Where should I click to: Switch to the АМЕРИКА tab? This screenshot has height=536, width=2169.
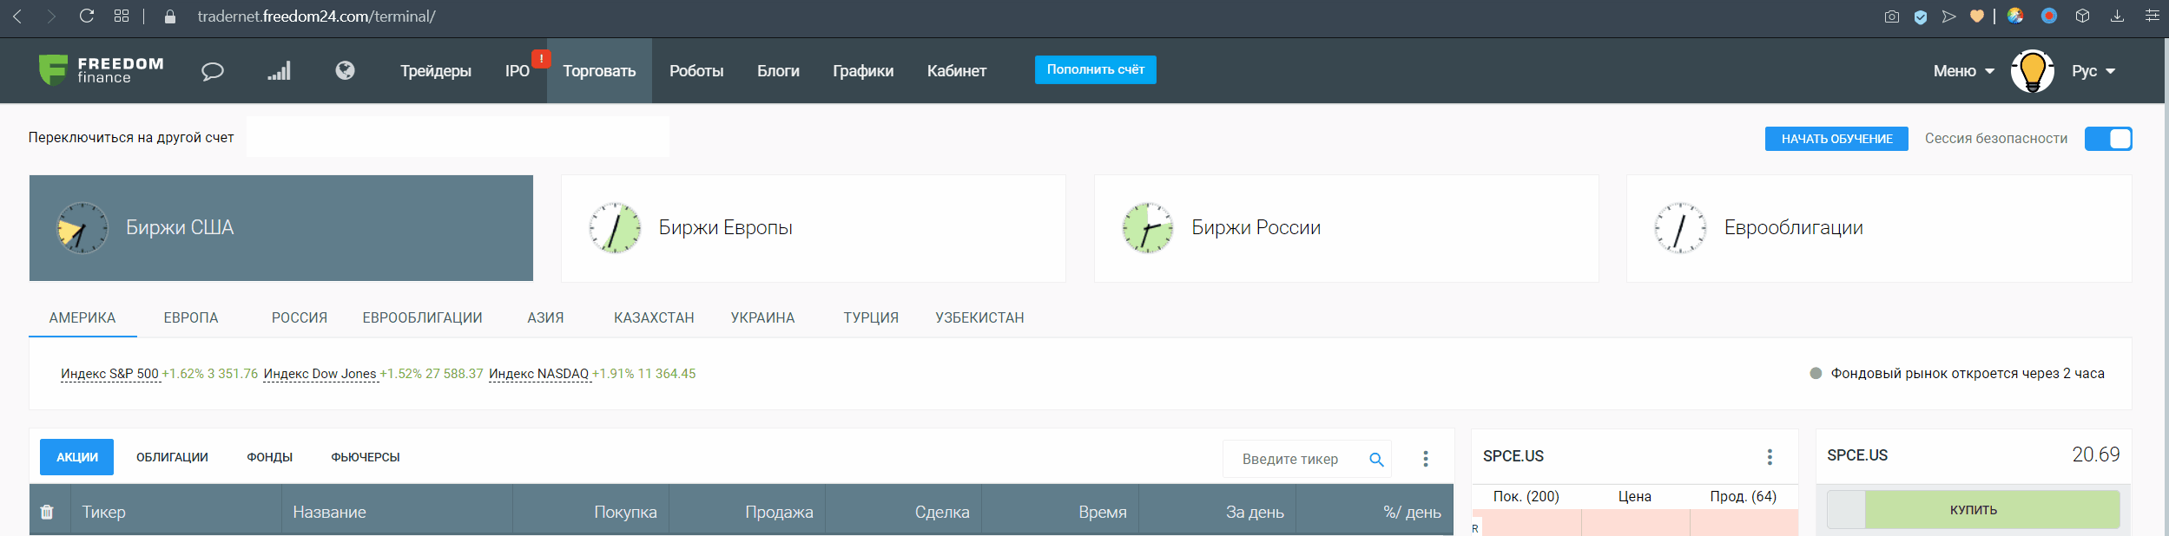[x=82, y=317]
